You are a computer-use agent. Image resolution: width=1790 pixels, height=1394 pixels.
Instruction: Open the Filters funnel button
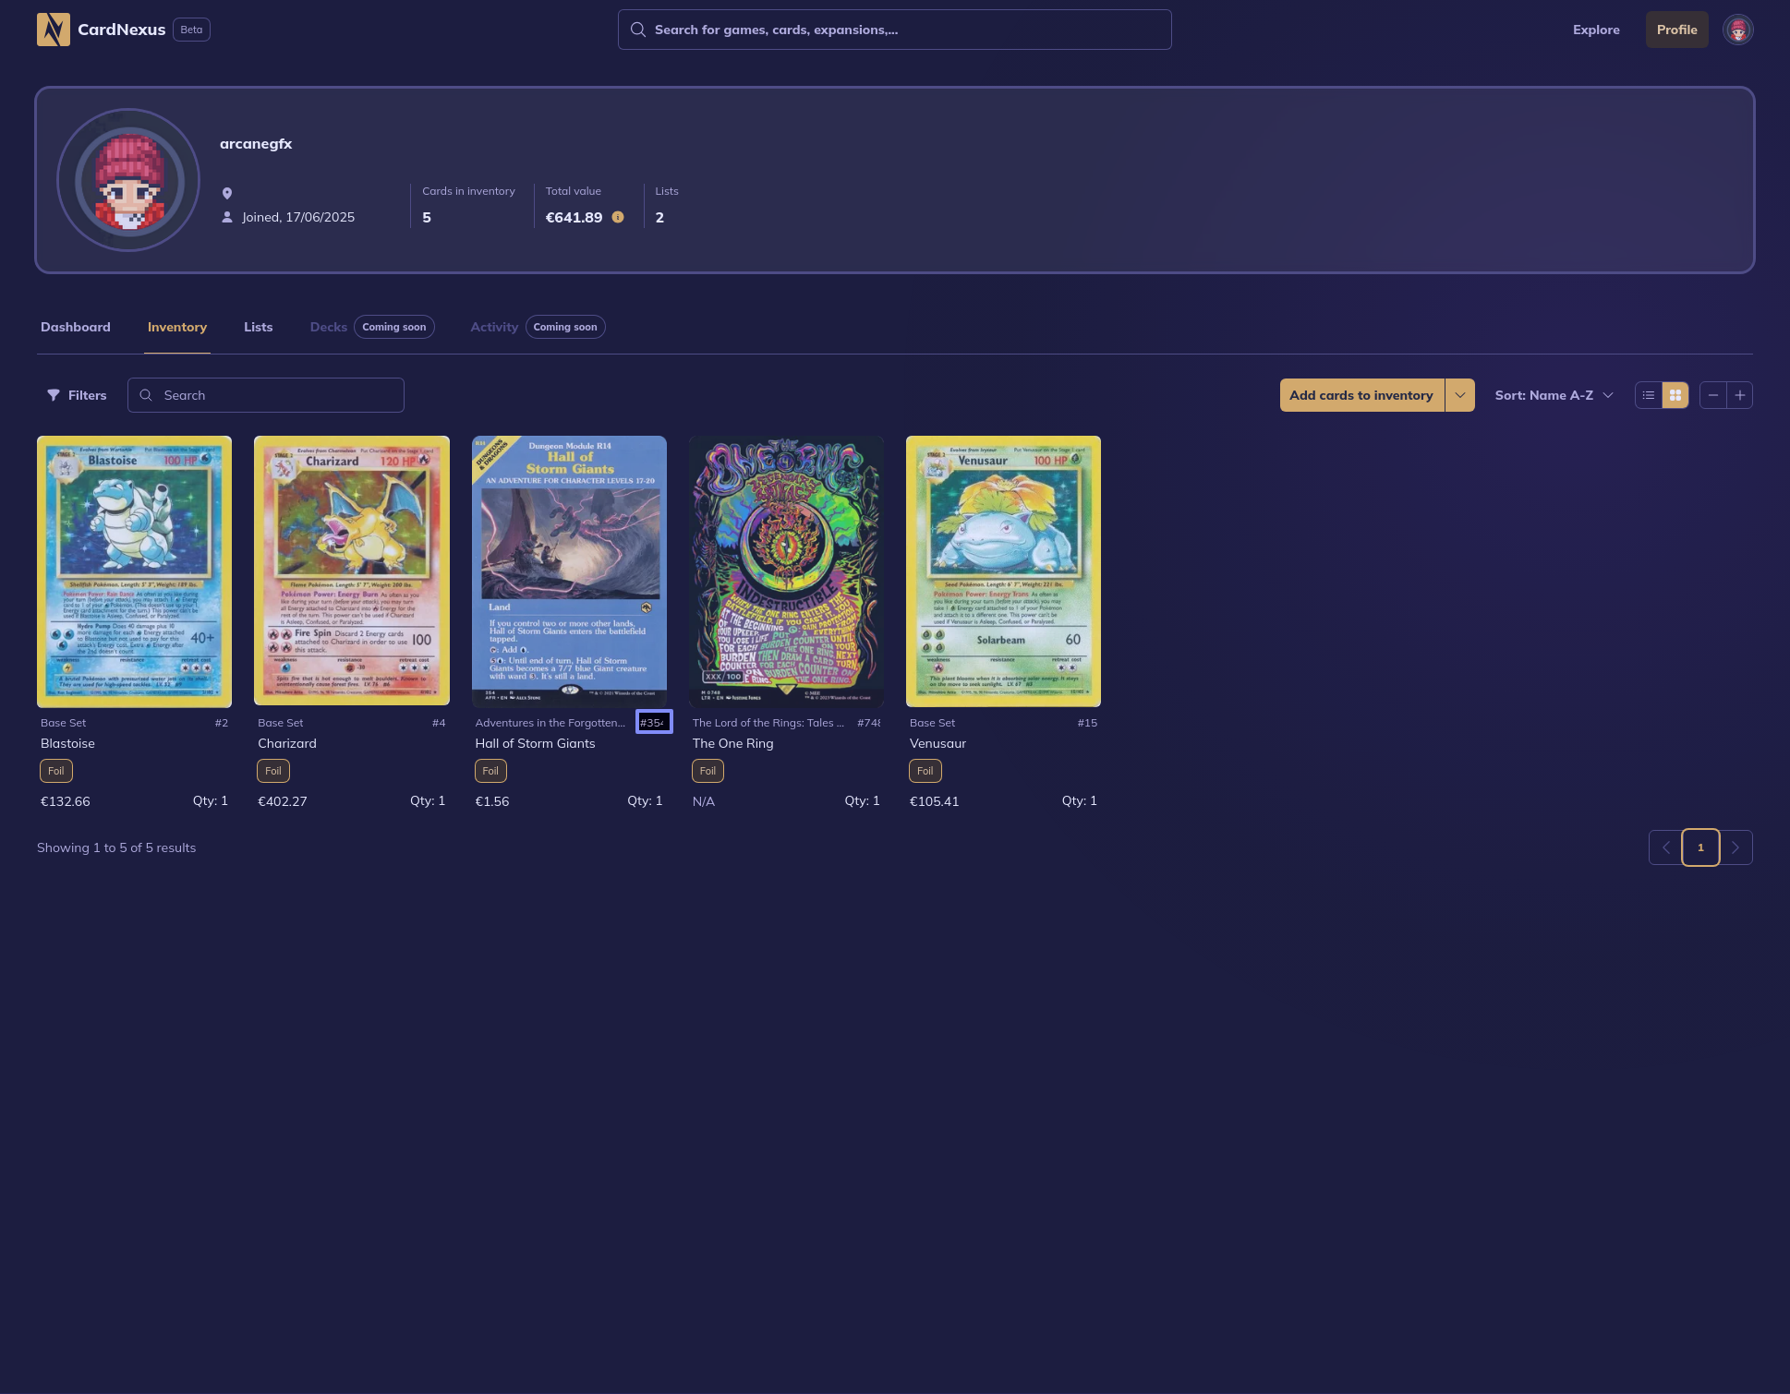78,395
